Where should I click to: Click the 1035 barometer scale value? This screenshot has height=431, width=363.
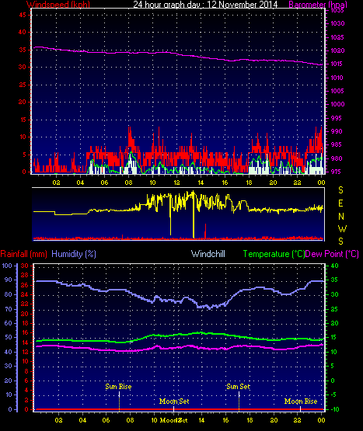[x=337, y=10]
